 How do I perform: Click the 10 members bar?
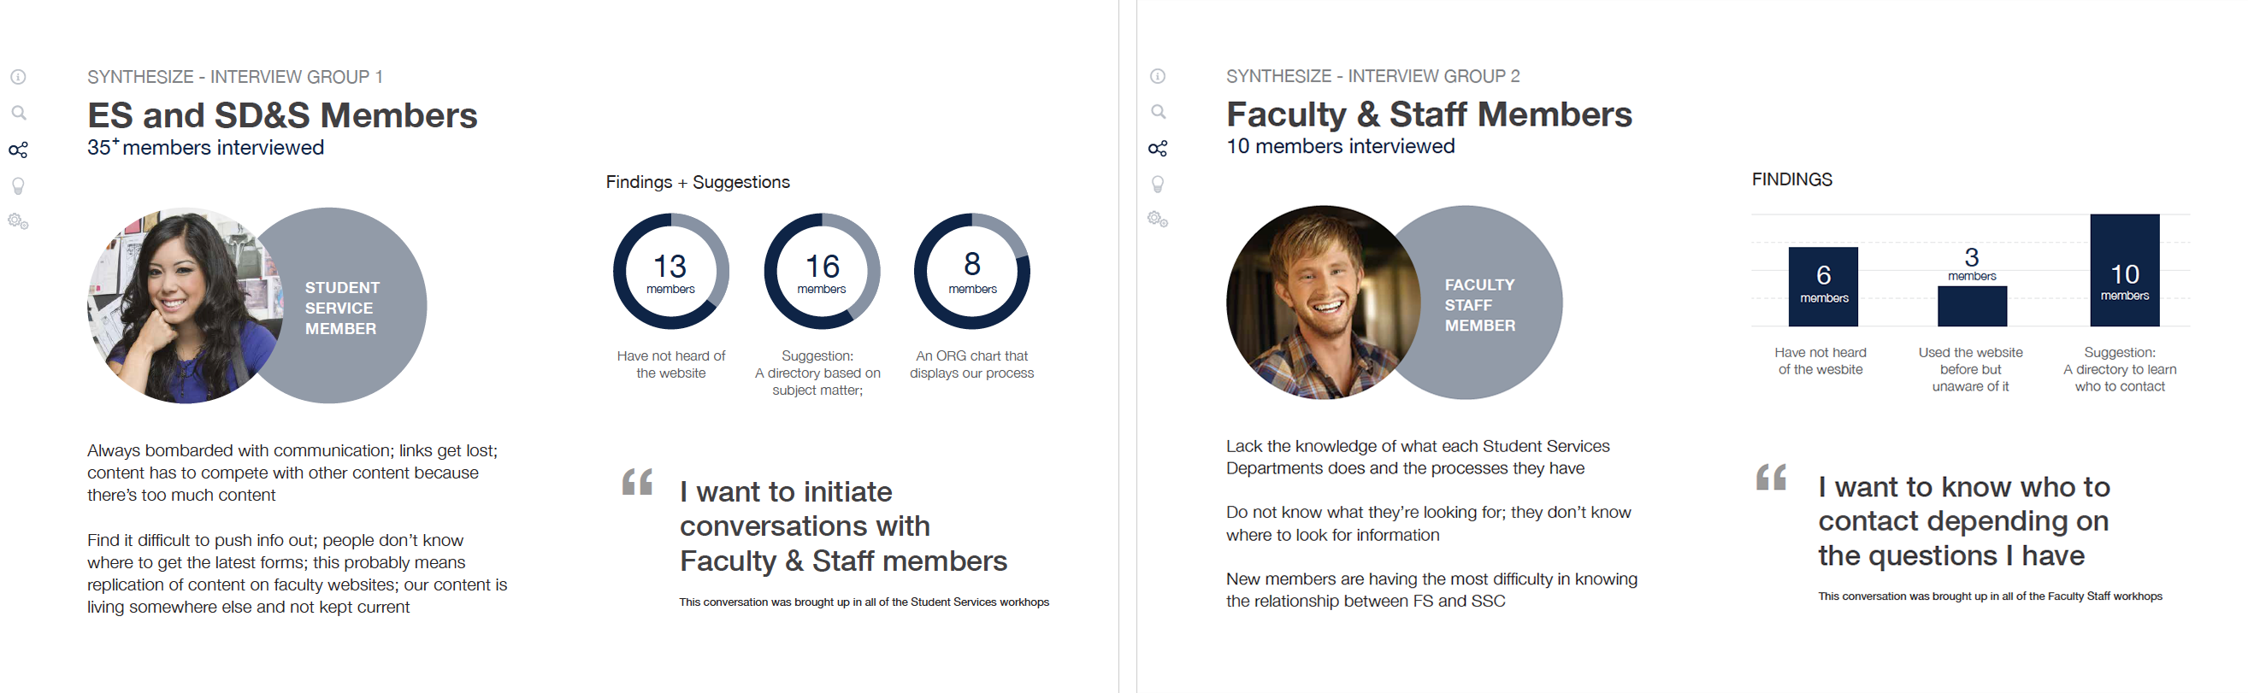pyautogui.click(x=2124, y=270)
